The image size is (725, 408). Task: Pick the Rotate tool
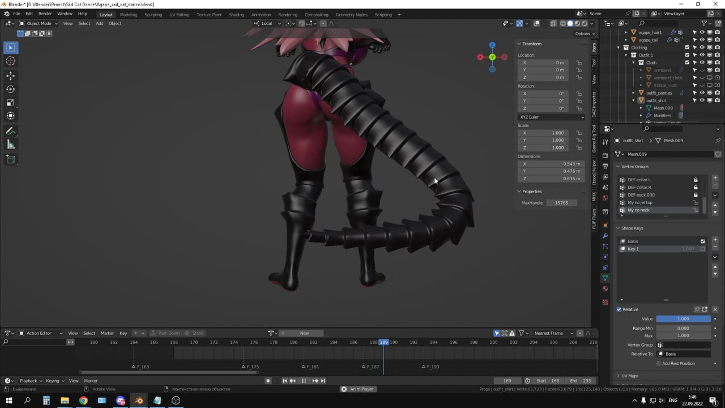point(11,89)
